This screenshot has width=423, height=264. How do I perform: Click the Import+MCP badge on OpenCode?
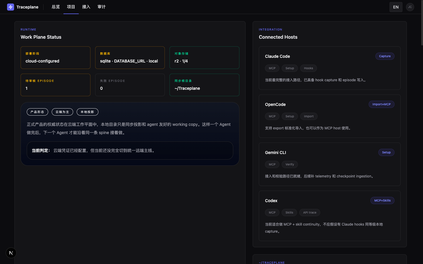[x=382, y=104]
